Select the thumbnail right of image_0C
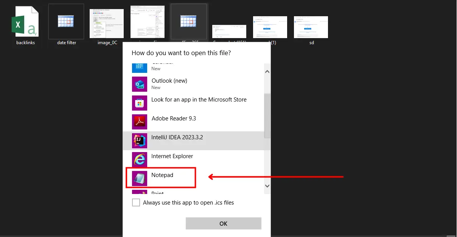The width and height of the screenshot is (457, 237). [148, 22]
